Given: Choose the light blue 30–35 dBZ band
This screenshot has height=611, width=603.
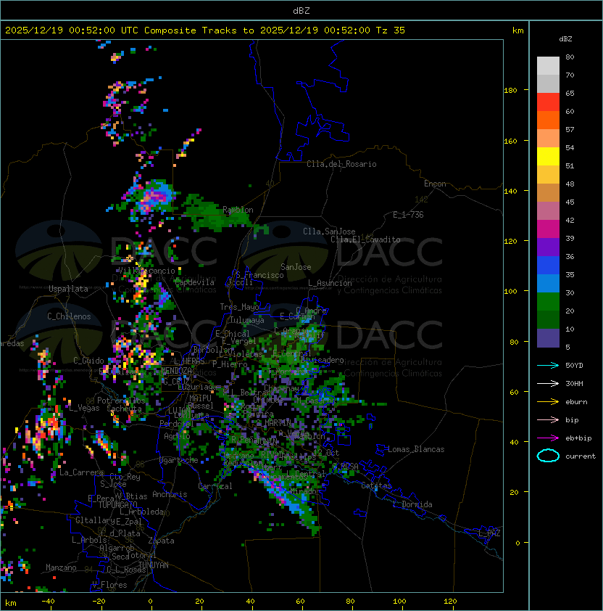Looking at the screenshot, I should (548, 284).
